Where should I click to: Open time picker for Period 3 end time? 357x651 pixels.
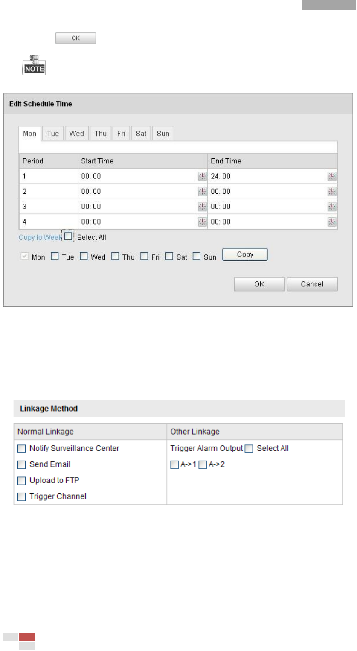coord(332,207)
